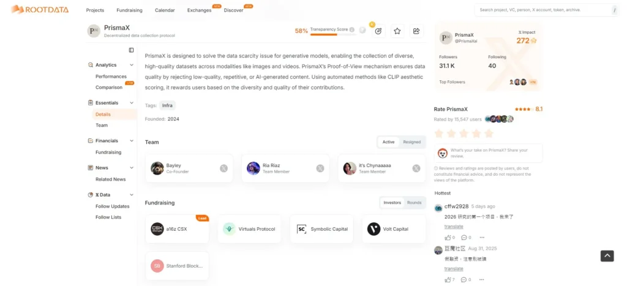
Task: Open the Transparency Score info icon
Action: (x=352, y=29)
